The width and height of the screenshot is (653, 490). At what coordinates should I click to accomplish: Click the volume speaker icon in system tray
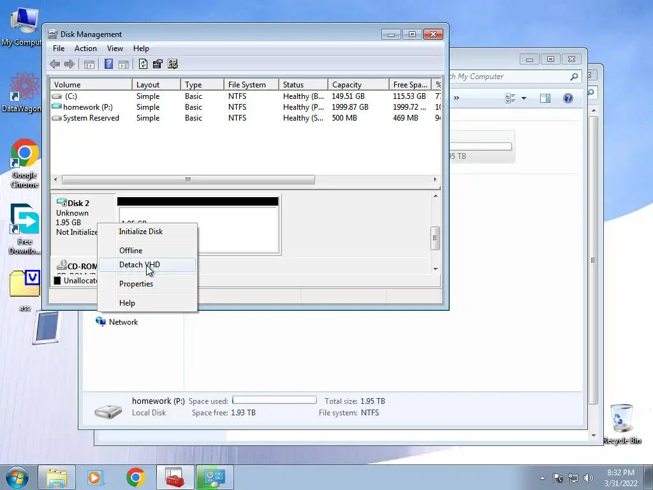(x=588, y=478)
